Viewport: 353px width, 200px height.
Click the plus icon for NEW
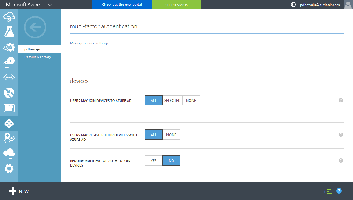point(12,191)
